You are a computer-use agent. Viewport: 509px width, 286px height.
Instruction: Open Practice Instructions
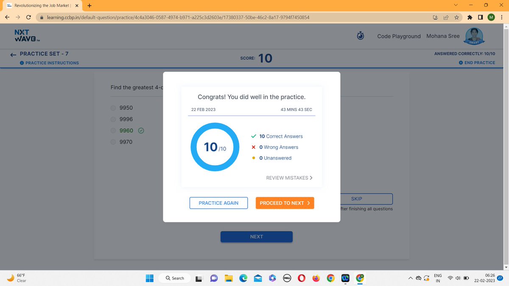point(49,63)
